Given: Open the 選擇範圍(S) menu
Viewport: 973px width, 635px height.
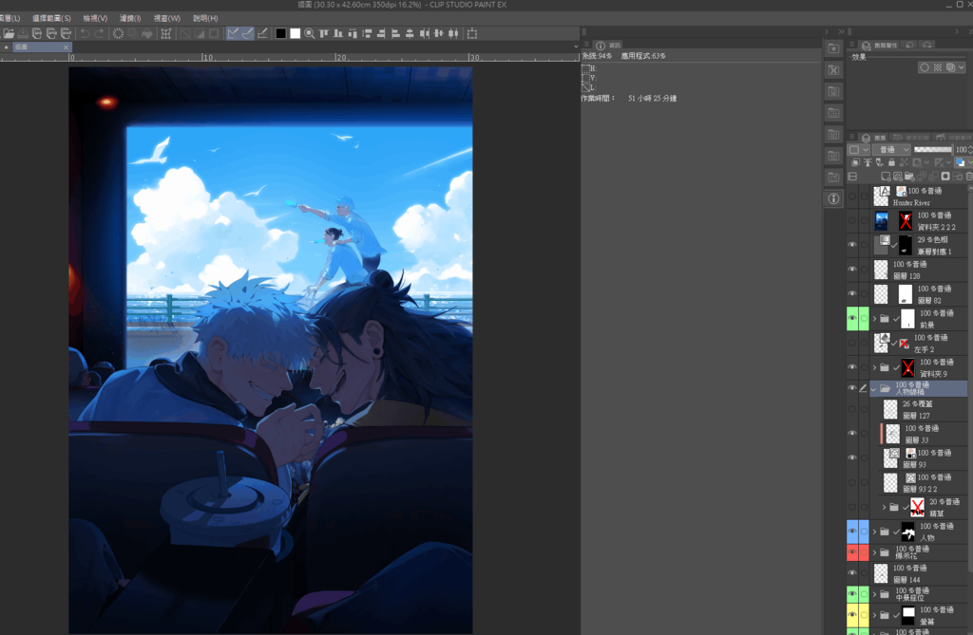Looking at the screenshot, I should [51, 18].
